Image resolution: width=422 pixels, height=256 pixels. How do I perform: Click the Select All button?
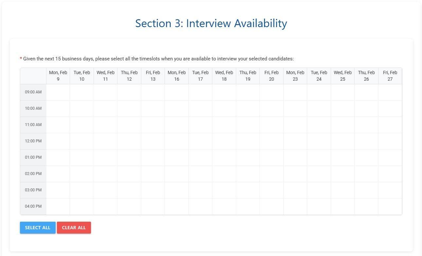click(38, 228)
